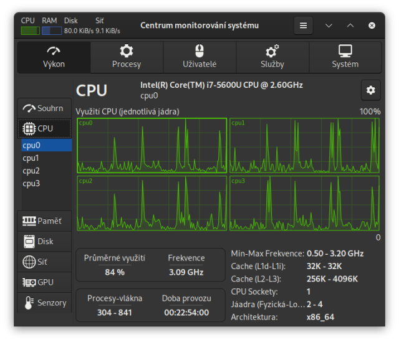
Task: Click the Centrum monitorování systému title
Action: [x=199, y=26]
